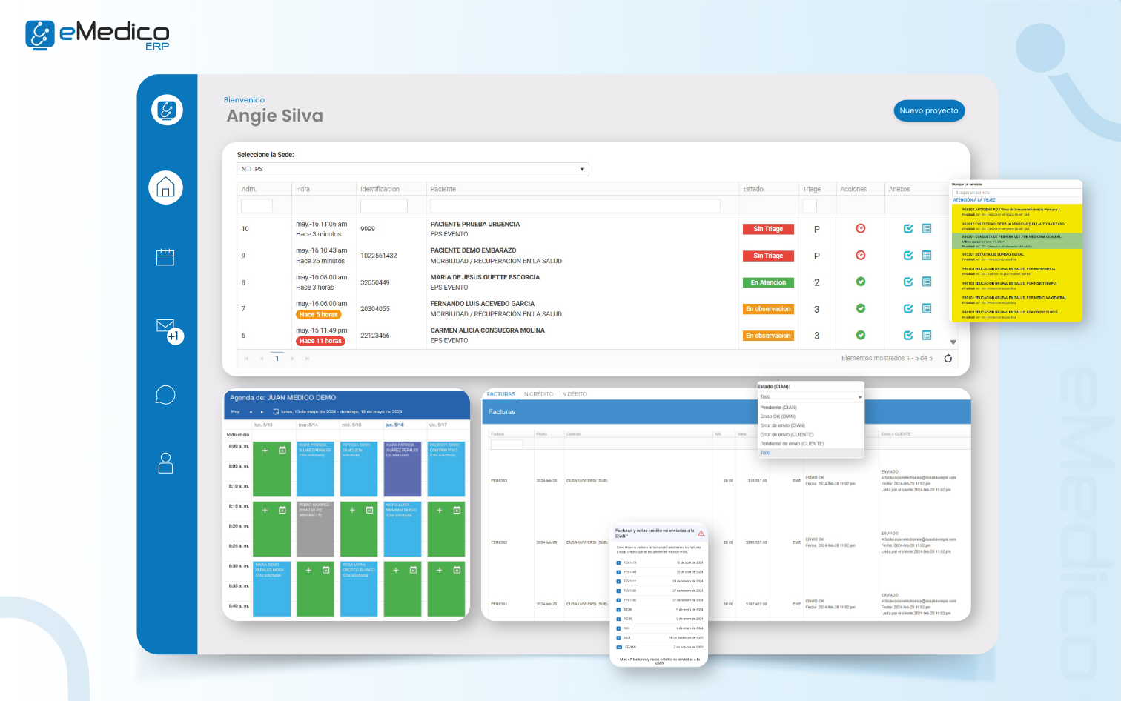Open list annex icon for MARIA DE JESUS GUETTE

coord(927,282)
